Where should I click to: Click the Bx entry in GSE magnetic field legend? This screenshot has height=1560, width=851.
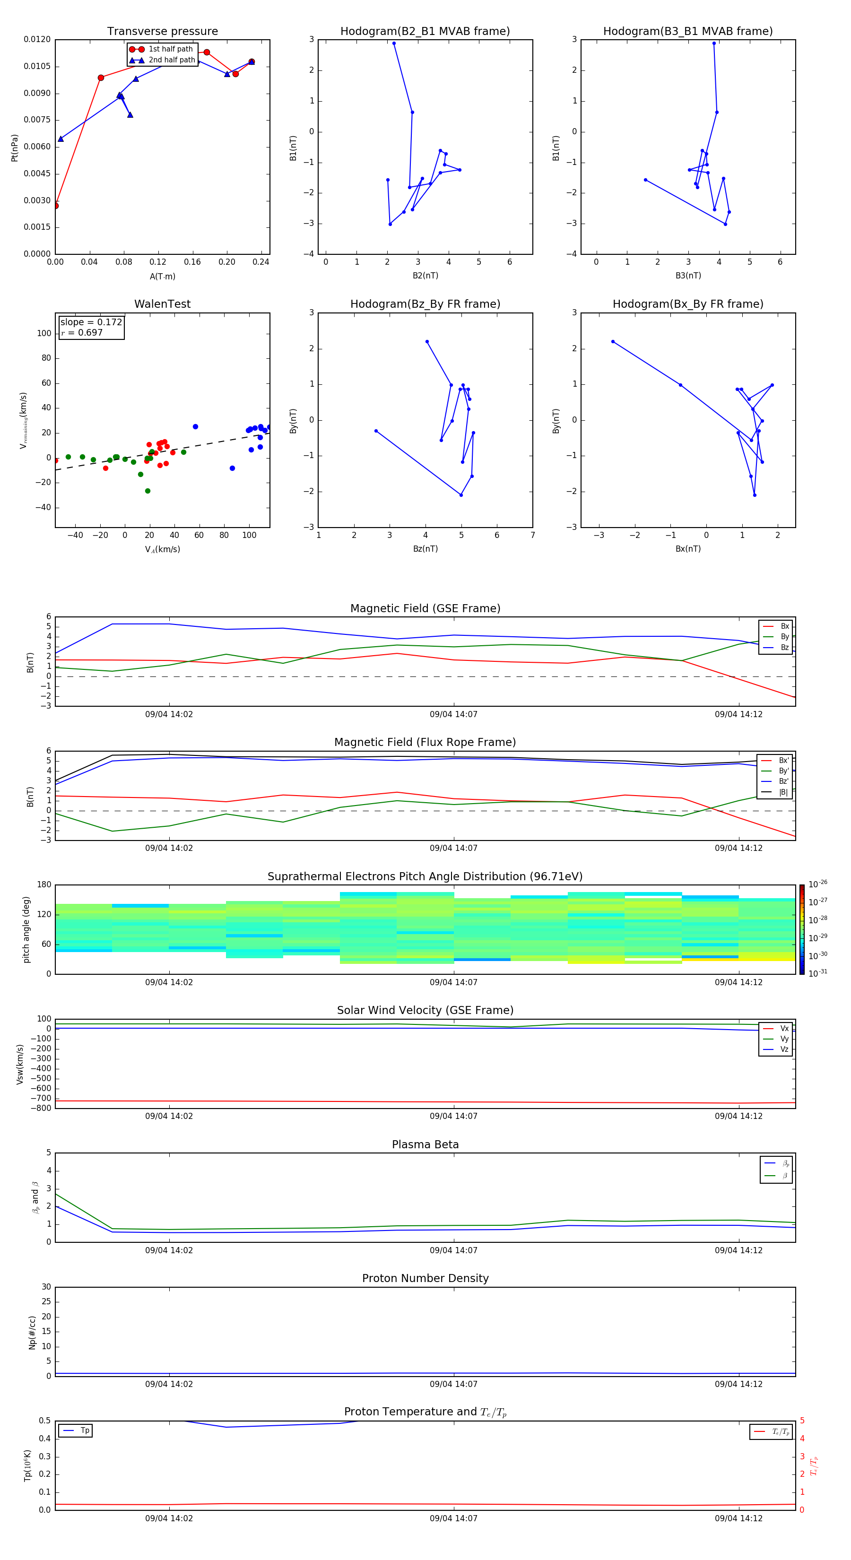776,626
